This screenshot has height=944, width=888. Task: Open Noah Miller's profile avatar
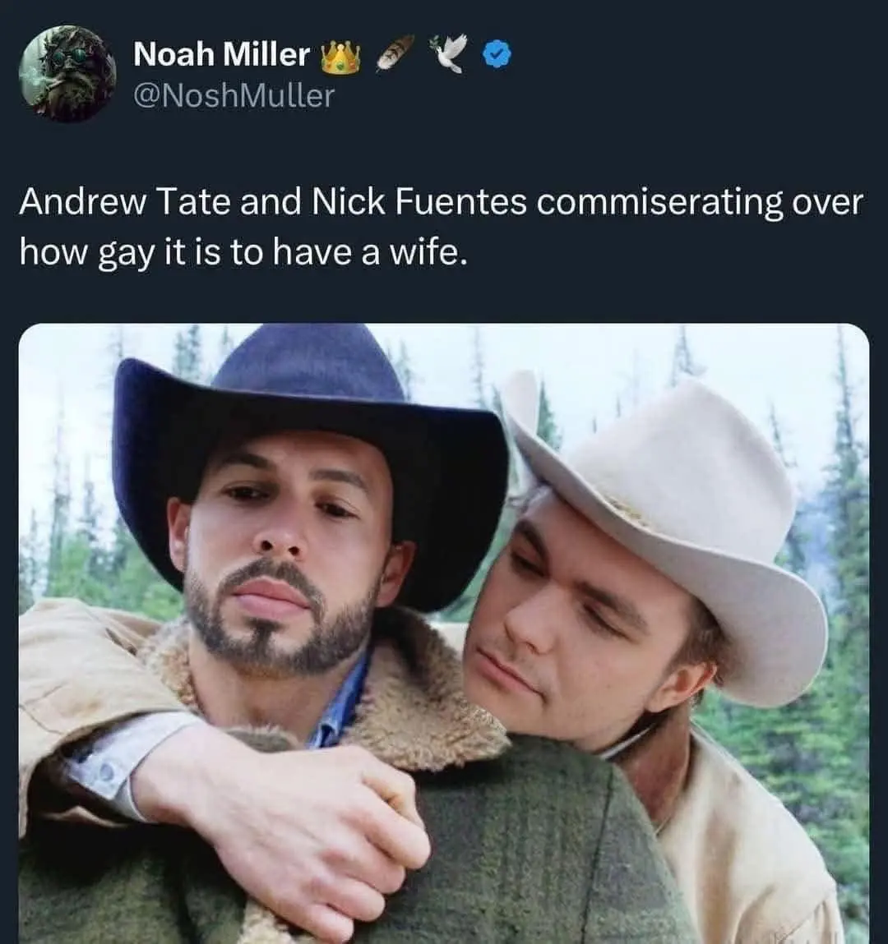(x=67, y=73)
